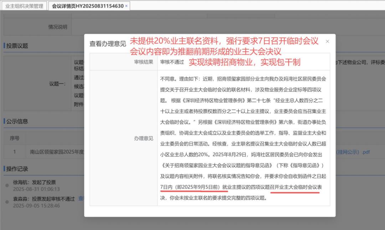This screenshot has height=230, width=385.
Task: Select the 袁淼淼：投票发起审核不通过 record
Action: pyautogui.click(x=44, y=199)
